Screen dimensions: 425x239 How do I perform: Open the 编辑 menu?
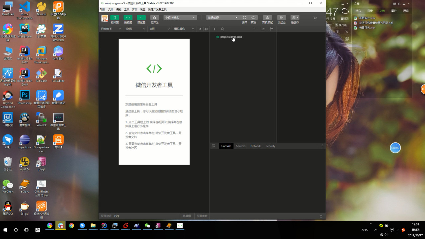pos(119,10)
